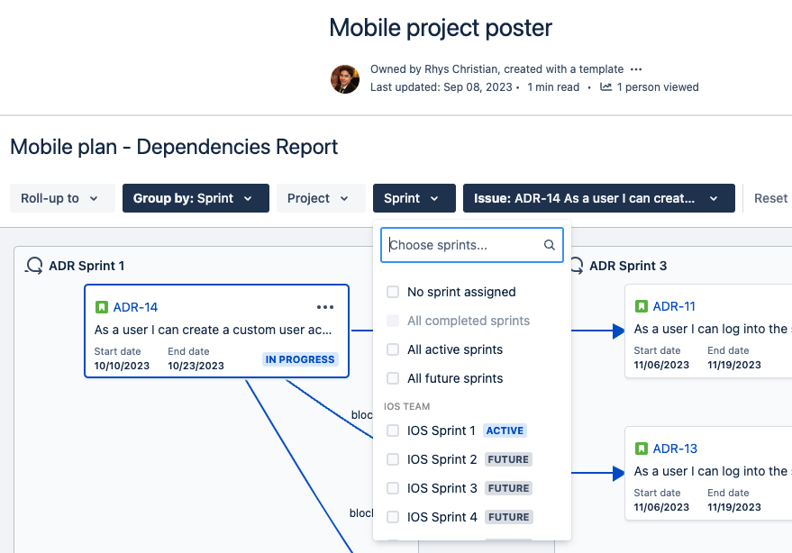Open the Project filter dropdown
792x553 pixels.
[x=320, y=198]
